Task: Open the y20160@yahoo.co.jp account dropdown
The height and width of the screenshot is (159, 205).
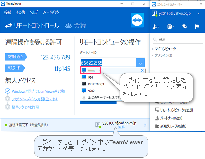Action: [198, 13]
